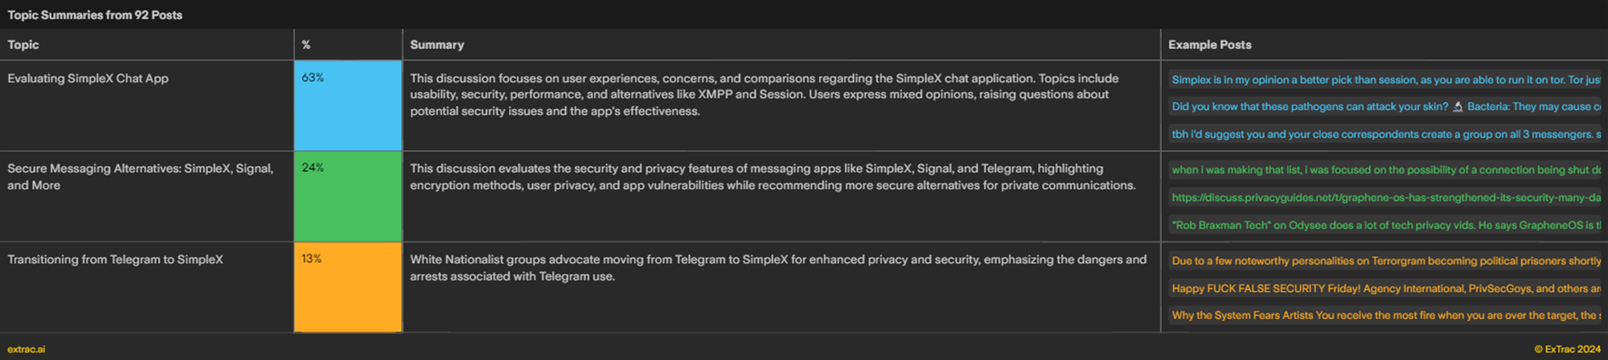Image resolution: width=1608 pixels, height=360 pixels.
Task: Select the orange 13% cell
Action: click(x=348, y=287)
